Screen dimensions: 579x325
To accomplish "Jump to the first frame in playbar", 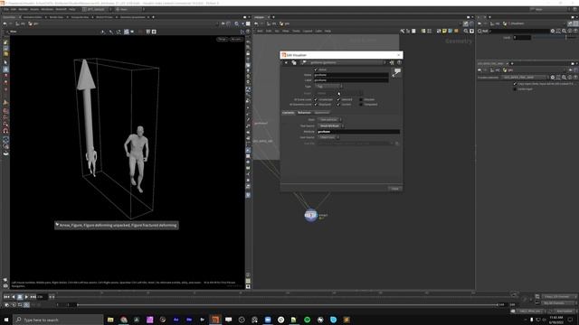I will 6,297.
